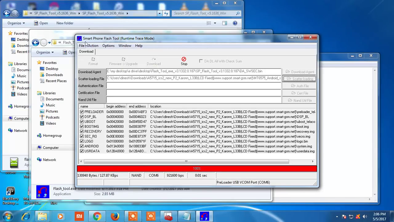Open Internet Explorer from the taskbar
394x222 pixels.
point(26,216)
